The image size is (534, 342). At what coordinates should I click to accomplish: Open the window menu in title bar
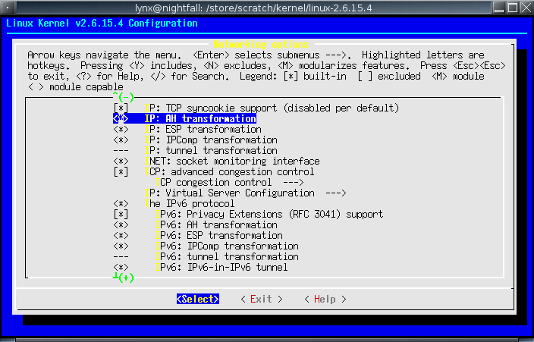(9, 8)
